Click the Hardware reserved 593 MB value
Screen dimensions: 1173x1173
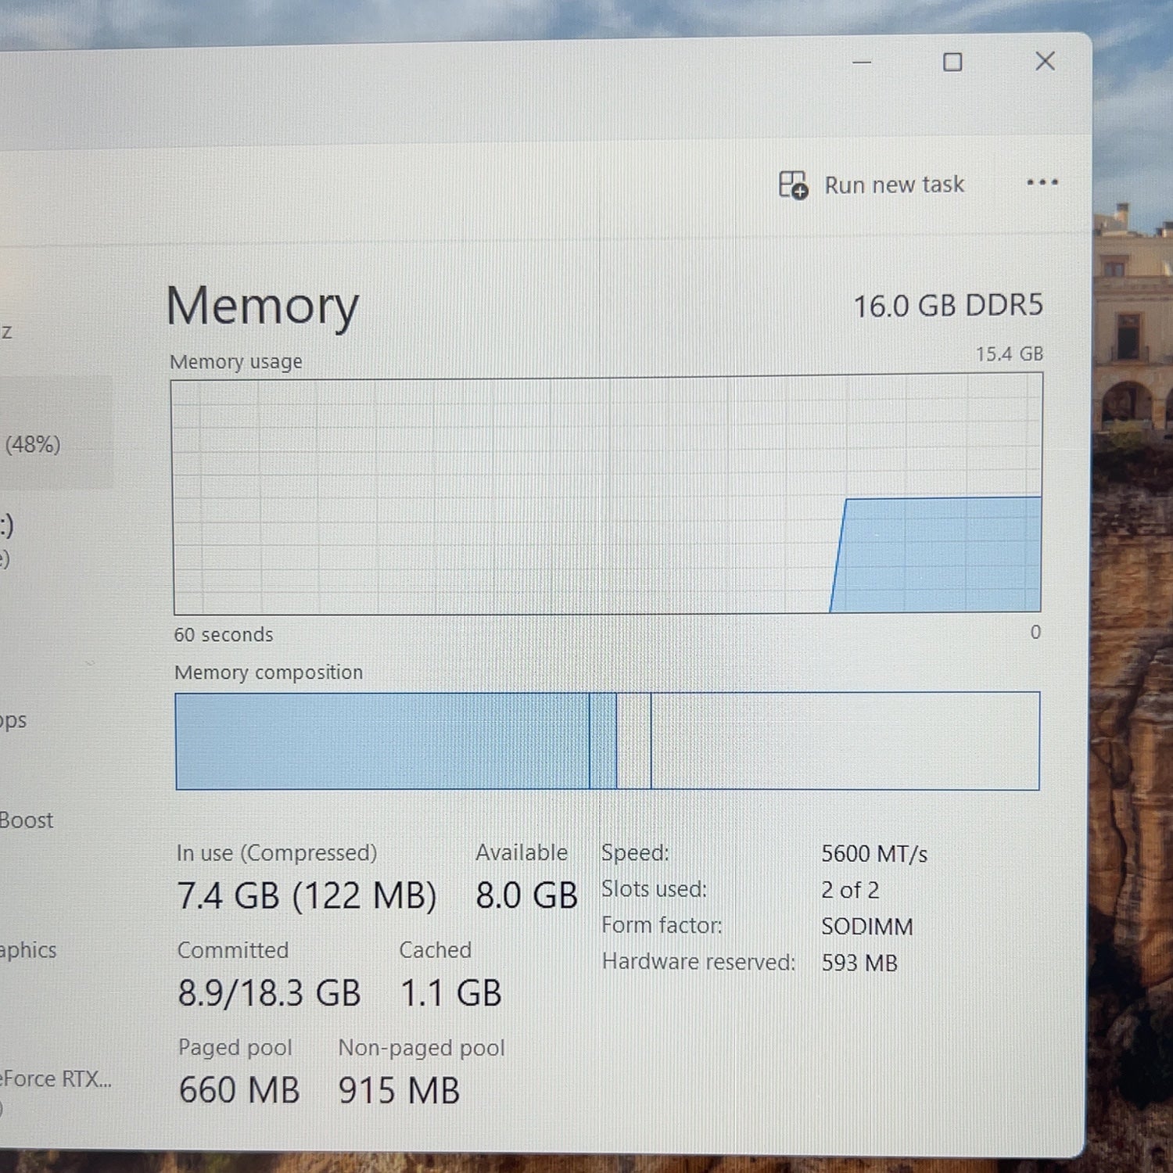click(x=859, y=963)
